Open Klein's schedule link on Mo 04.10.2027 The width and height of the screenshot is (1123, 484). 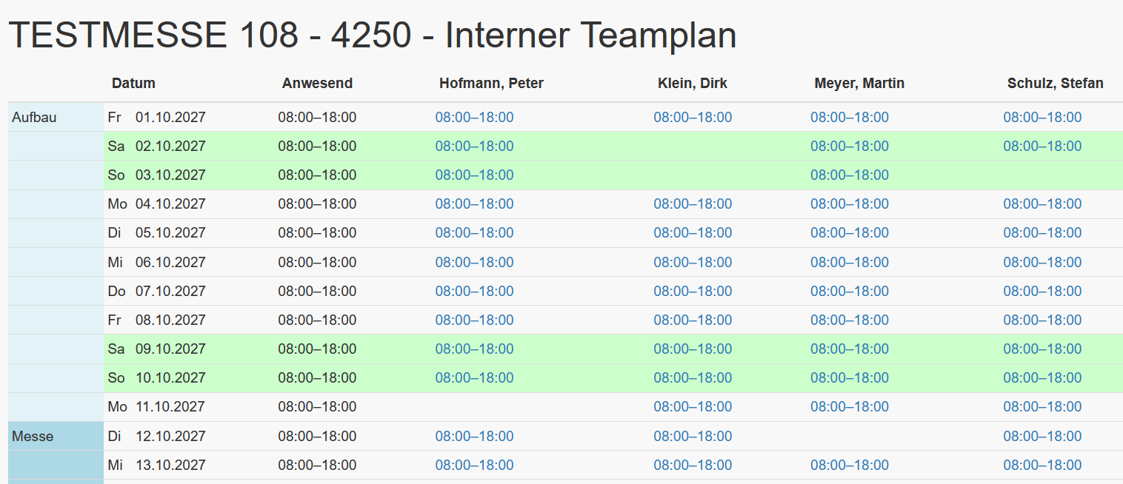[x=693, y=204]
